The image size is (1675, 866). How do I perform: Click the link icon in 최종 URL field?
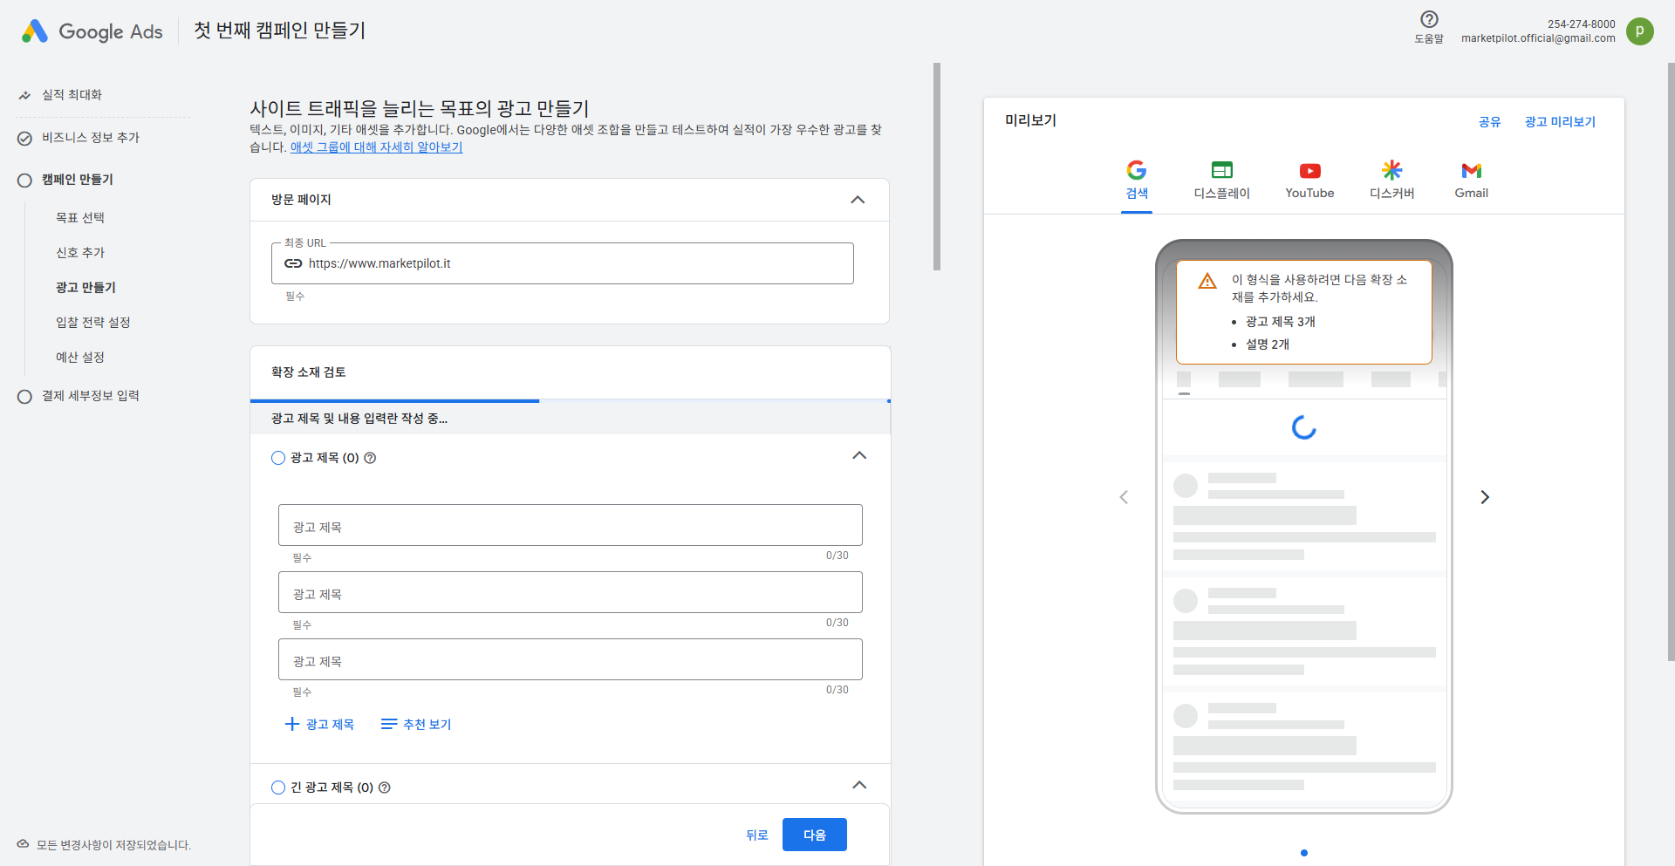point(293,263)
